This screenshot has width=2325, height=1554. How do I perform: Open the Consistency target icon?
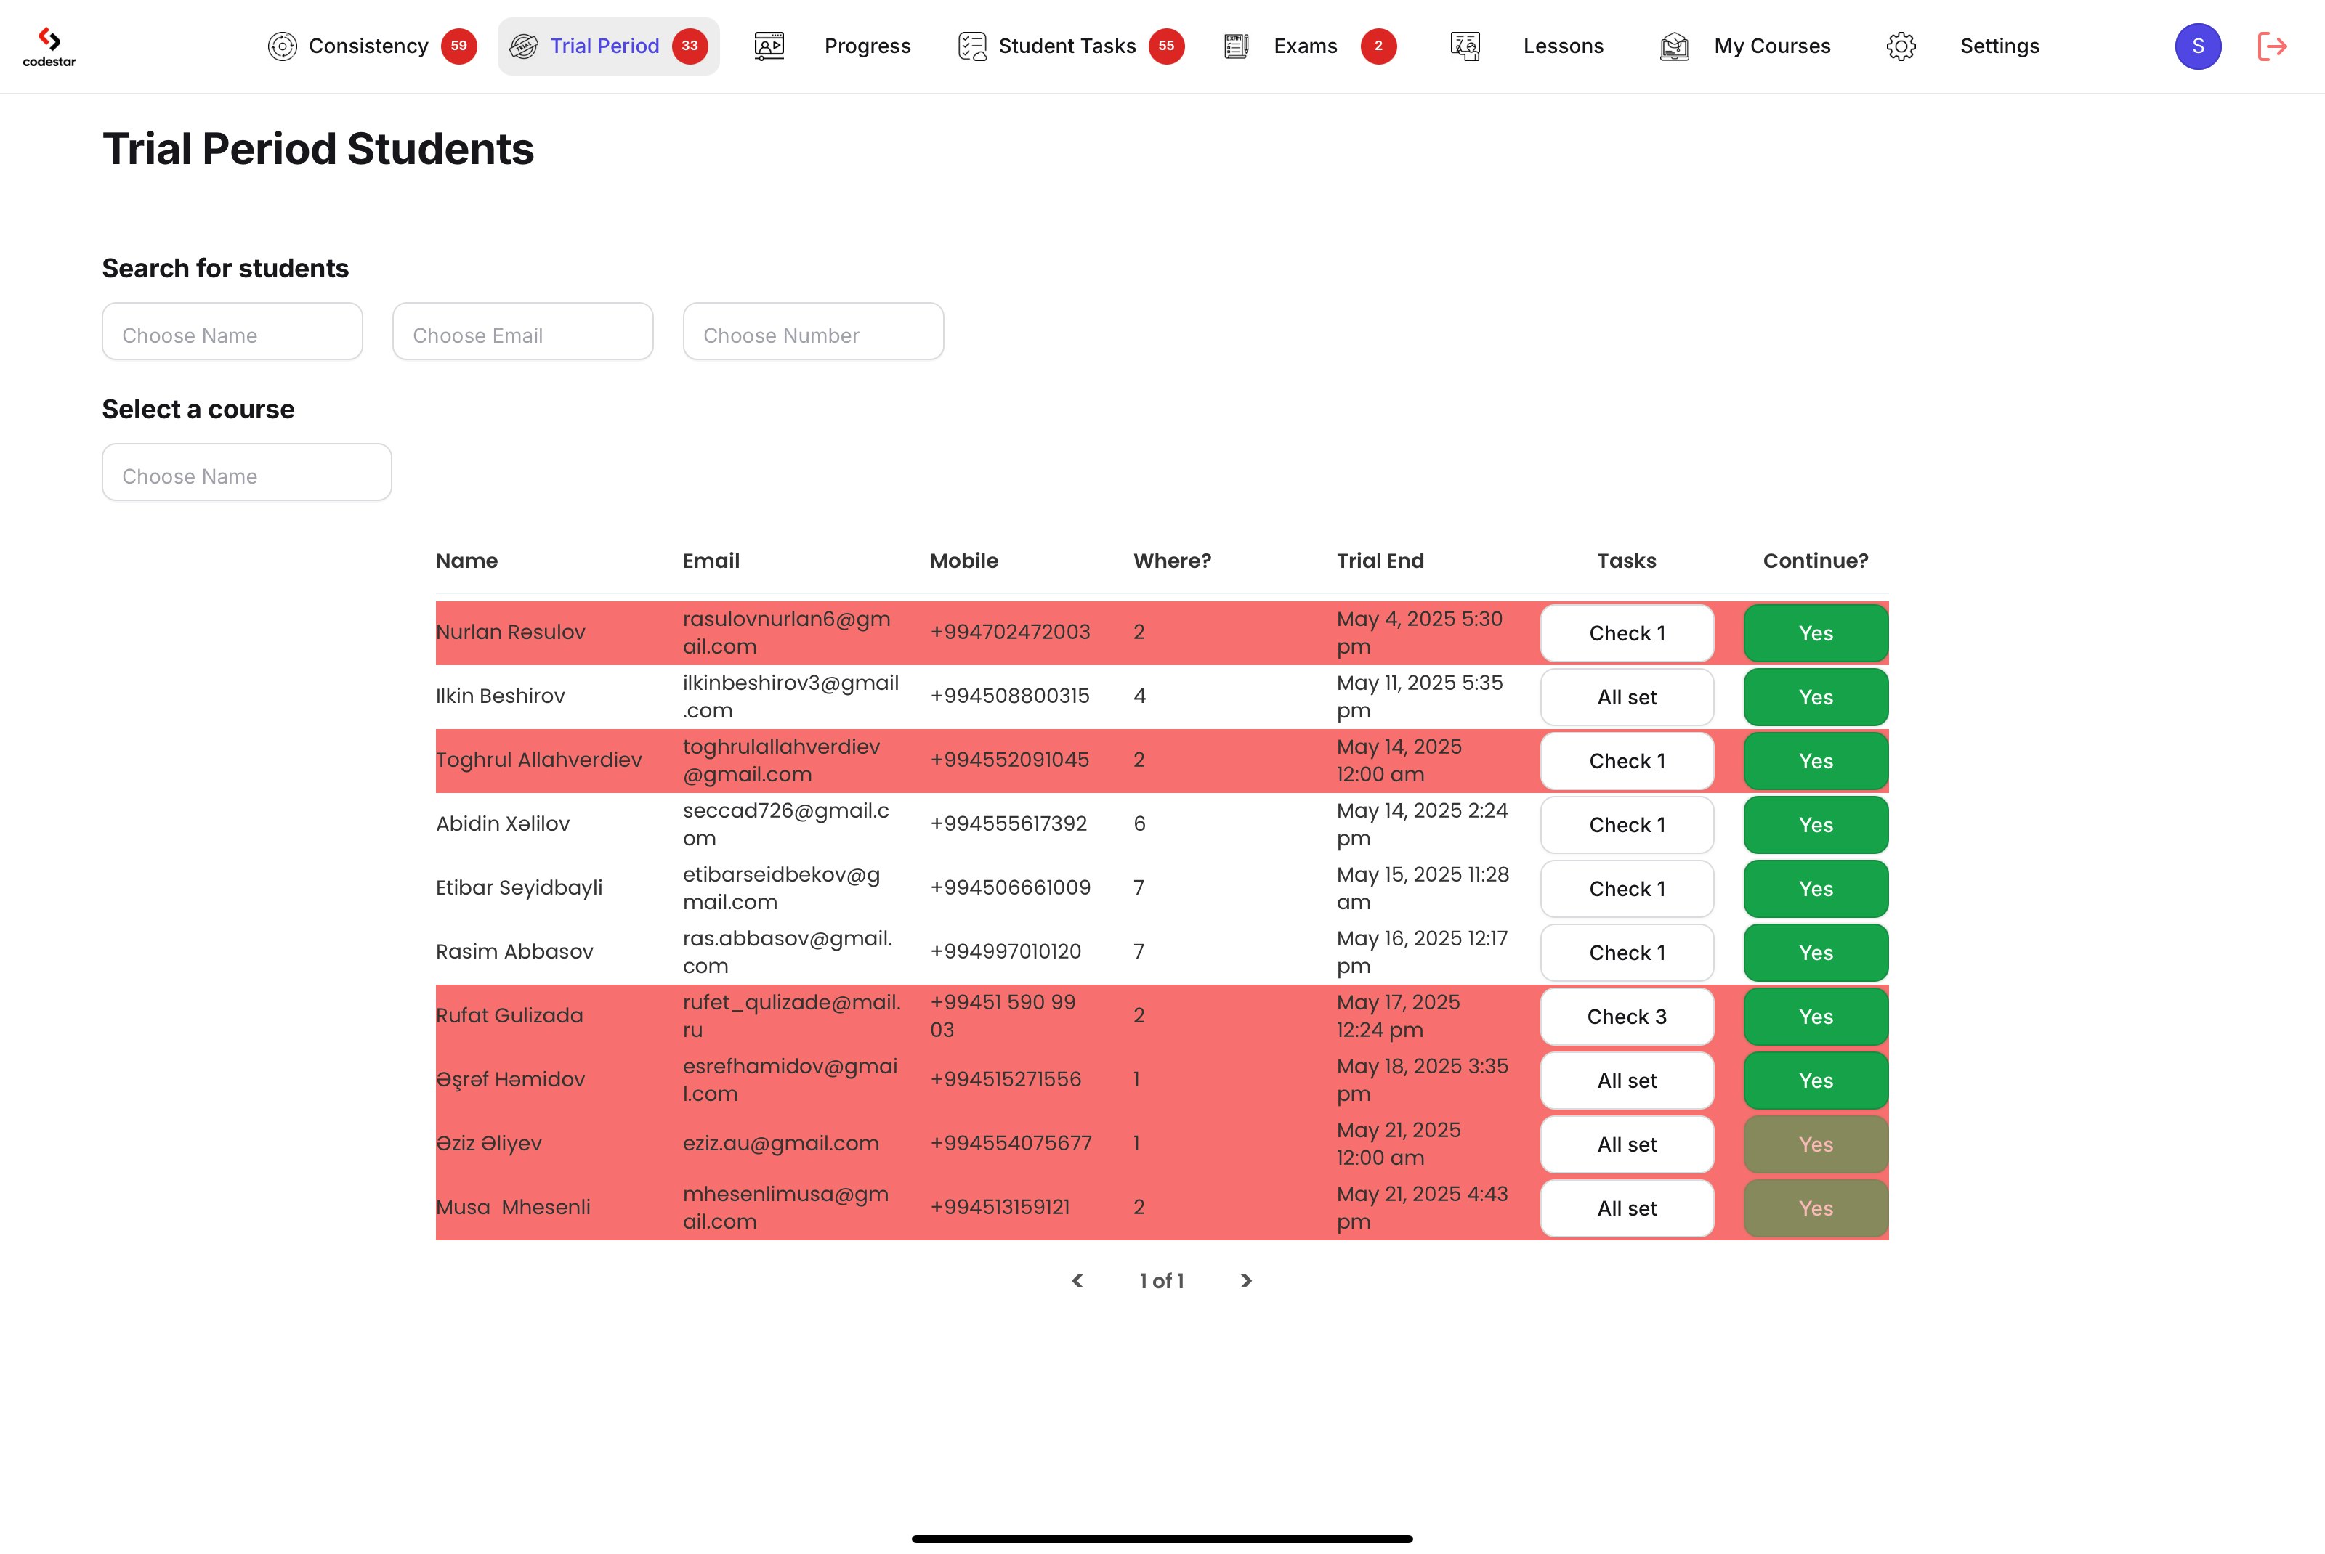[283, 46]
